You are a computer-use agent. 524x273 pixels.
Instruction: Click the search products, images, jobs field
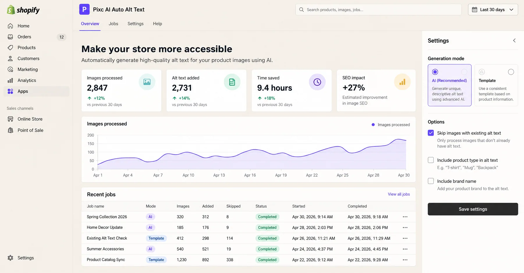[x=378, y=10]
